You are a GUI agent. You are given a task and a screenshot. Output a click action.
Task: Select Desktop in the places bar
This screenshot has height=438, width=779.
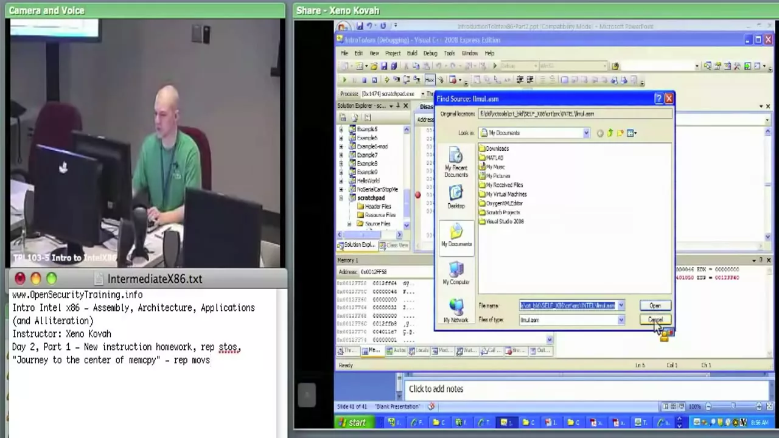tap(456, 197)
